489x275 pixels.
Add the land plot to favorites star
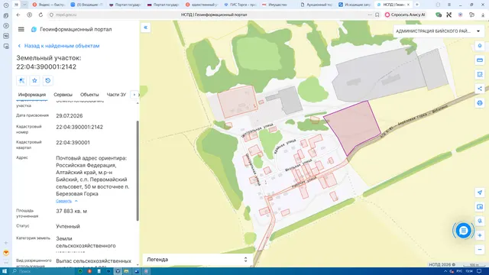click(34, 80)
